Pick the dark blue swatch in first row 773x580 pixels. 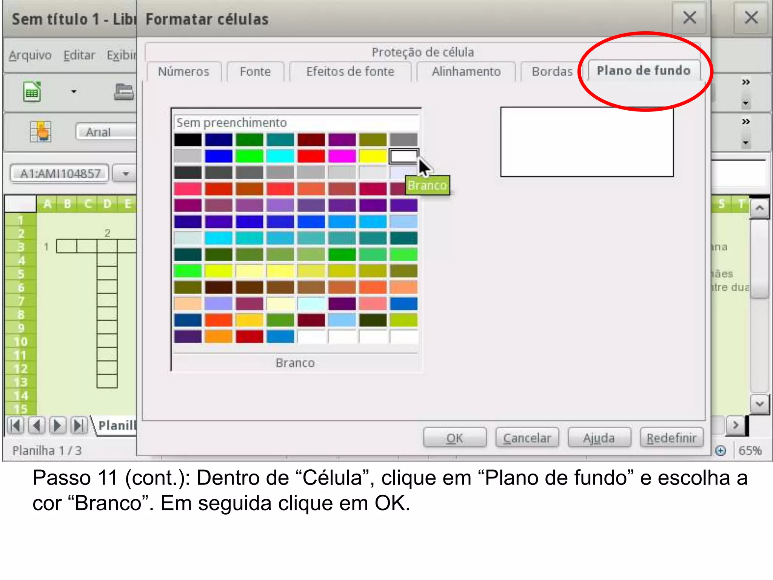219,140
